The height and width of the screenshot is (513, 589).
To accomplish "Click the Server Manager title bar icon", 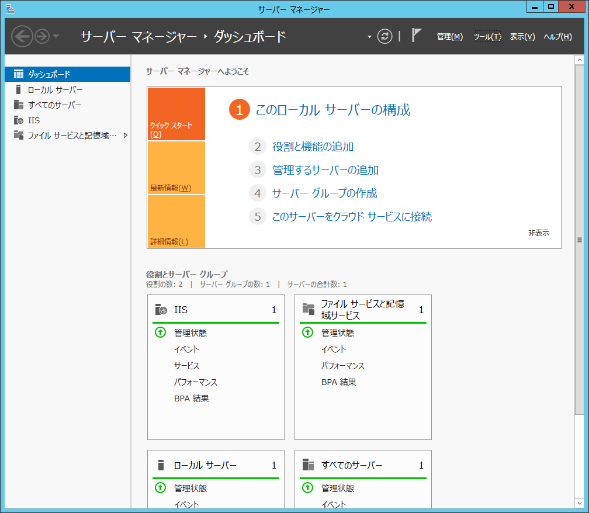I will point(10,9).
